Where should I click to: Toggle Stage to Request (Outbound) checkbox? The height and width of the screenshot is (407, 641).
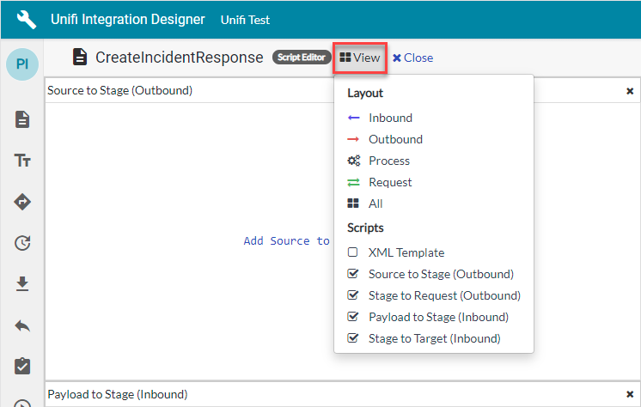[352, 296]
